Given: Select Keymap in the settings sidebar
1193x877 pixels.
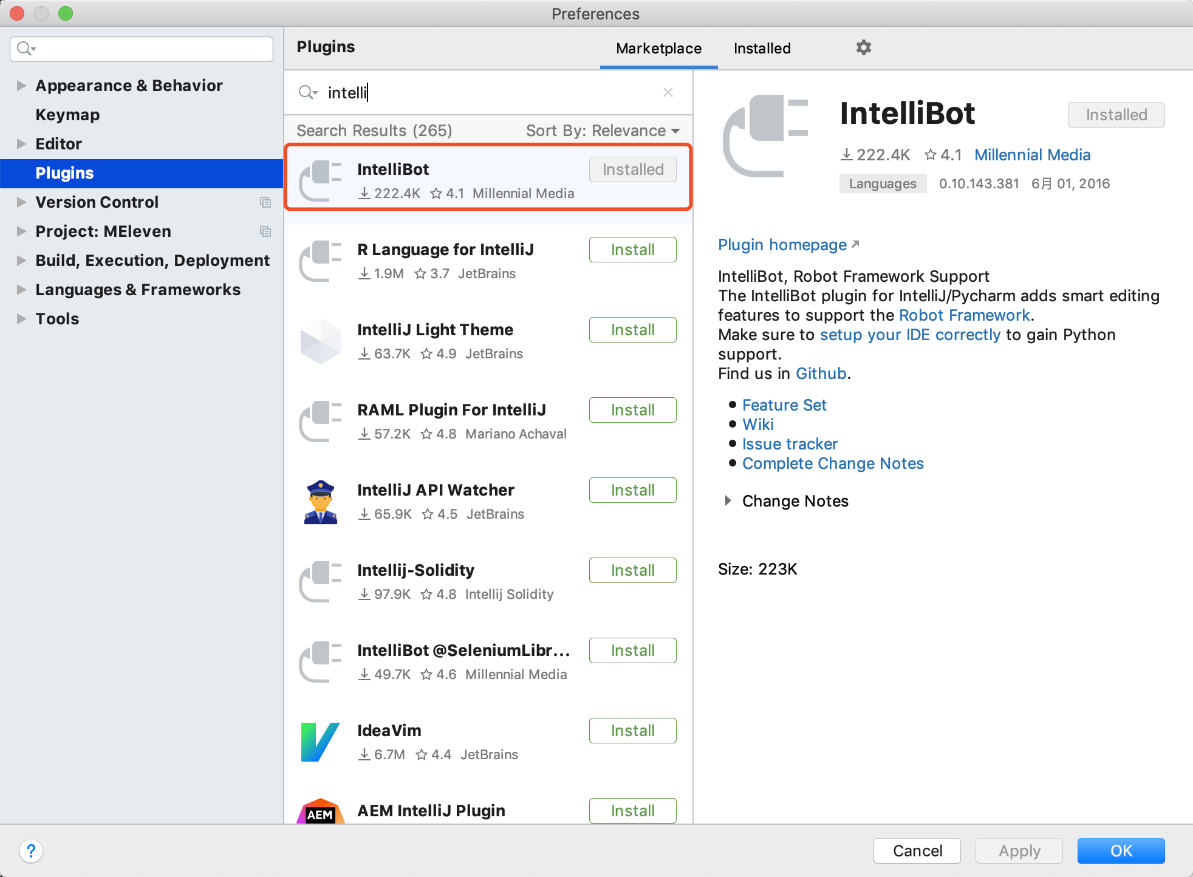Looking at the screenshot, I should click(x=67, y=115).
